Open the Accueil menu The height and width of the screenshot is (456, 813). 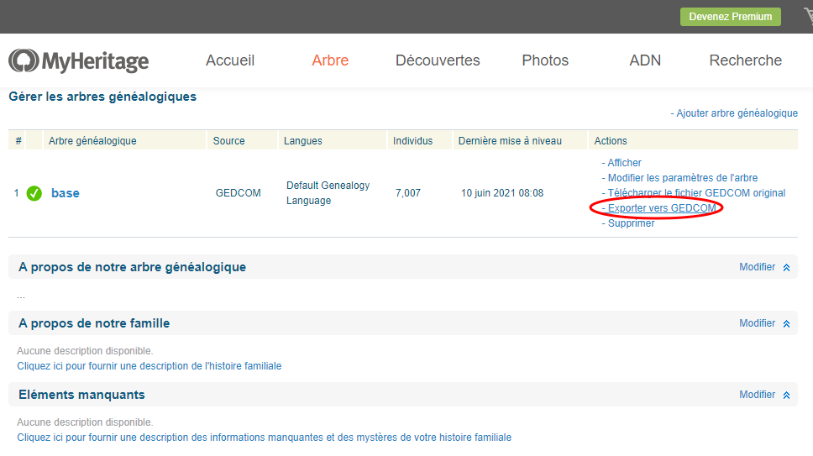(230, 60)
